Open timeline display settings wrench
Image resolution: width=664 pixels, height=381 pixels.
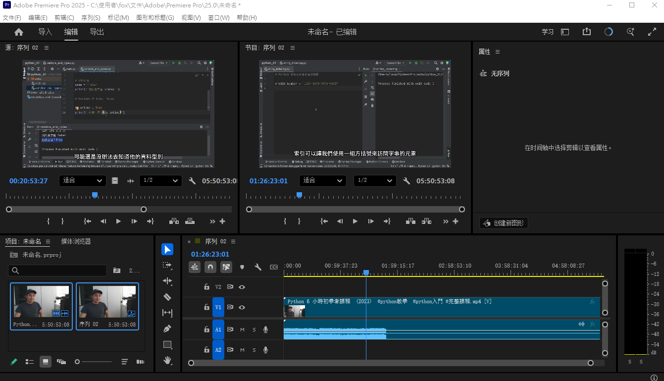pyautogui.click(x=258, y=267)
